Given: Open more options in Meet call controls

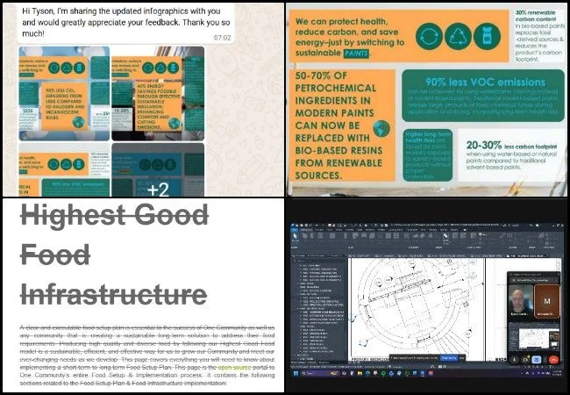Looking at the screenshot, I should (545, 360).
